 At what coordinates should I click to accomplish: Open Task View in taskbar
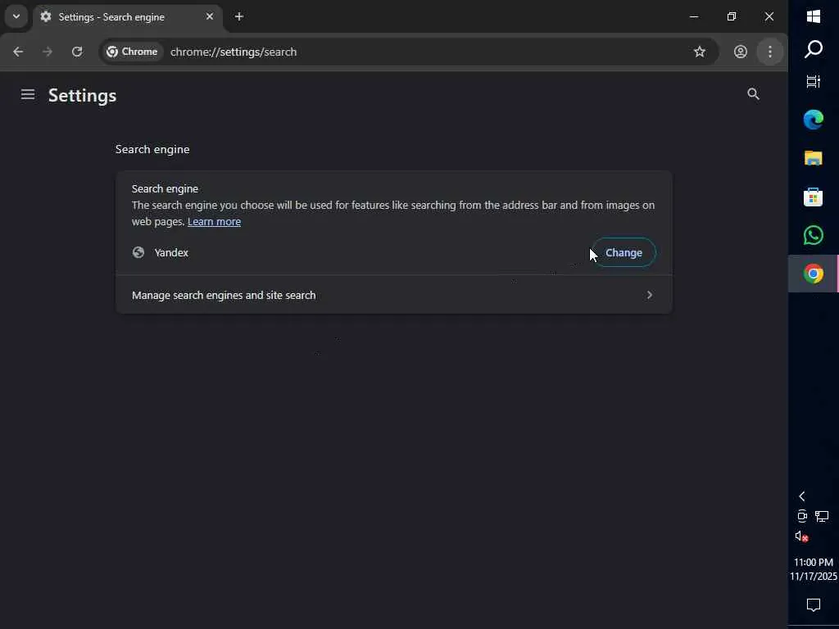point(814,82)
